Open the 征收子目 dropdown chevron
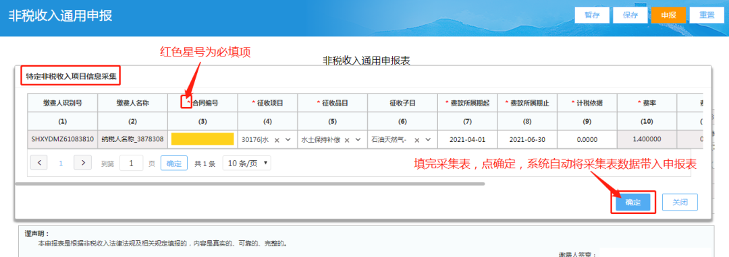This screenshot has width=729, height=257. click(x=428, y=139)
